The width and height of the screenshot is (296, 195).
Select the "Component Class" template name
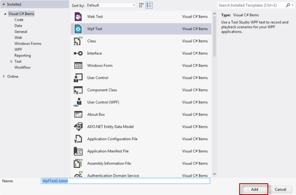pyautogui.click(x=102, y=90)
